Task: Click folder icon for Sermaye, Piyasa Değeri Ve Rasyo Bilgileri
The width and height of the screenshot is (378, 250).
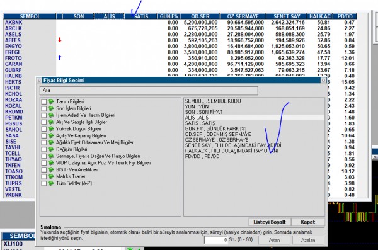Action: point(51,156)
